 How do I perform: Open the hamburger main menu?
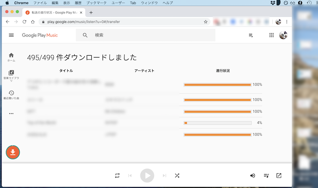(11, 35)
